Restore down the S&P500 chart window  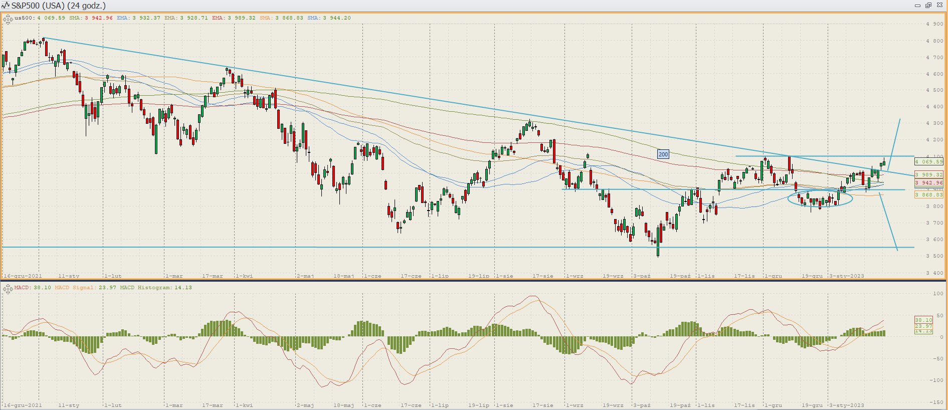coord(928,6)
